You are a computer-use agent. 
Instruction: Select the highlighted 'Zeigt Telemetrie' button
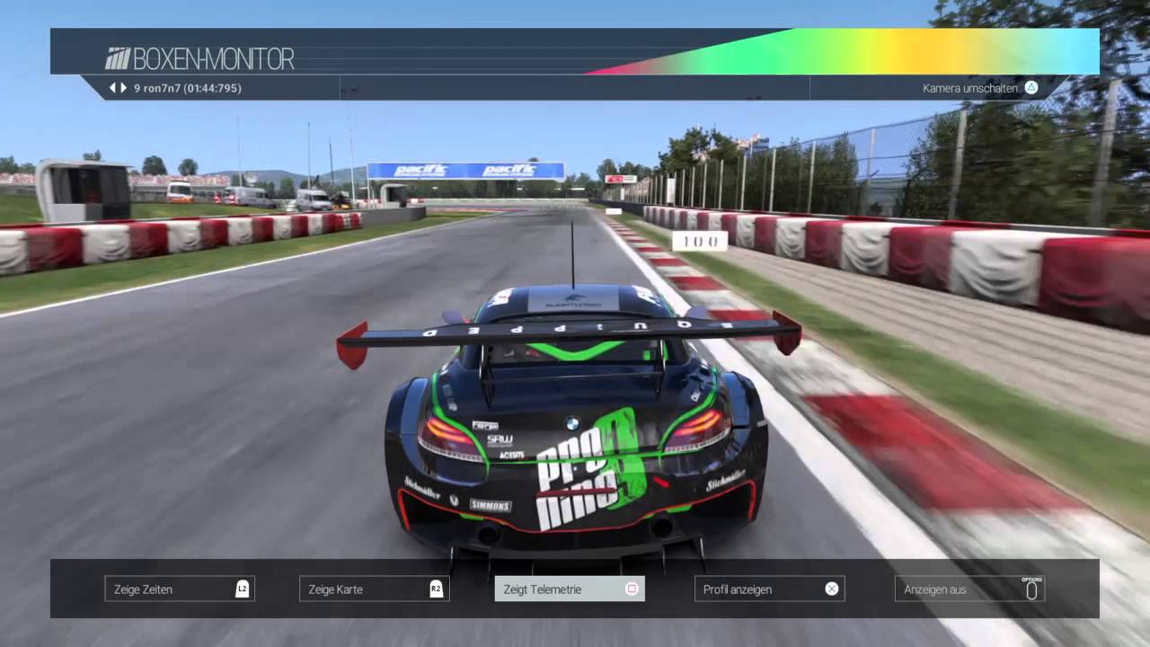tap(570, 589)
